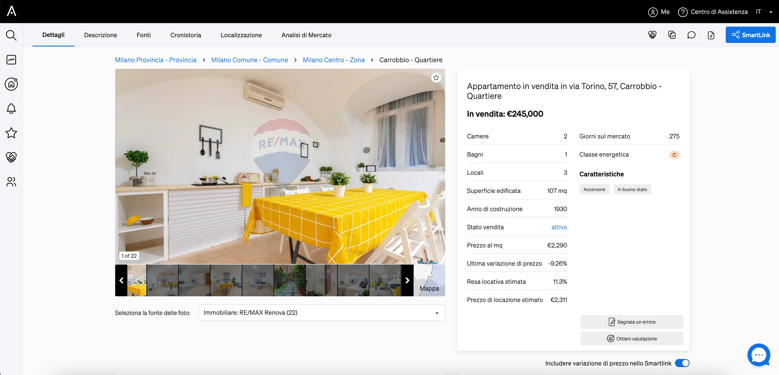Screen dimensions: 779x375
Task: Click the Ascensore feature tag
Action: 594,189
